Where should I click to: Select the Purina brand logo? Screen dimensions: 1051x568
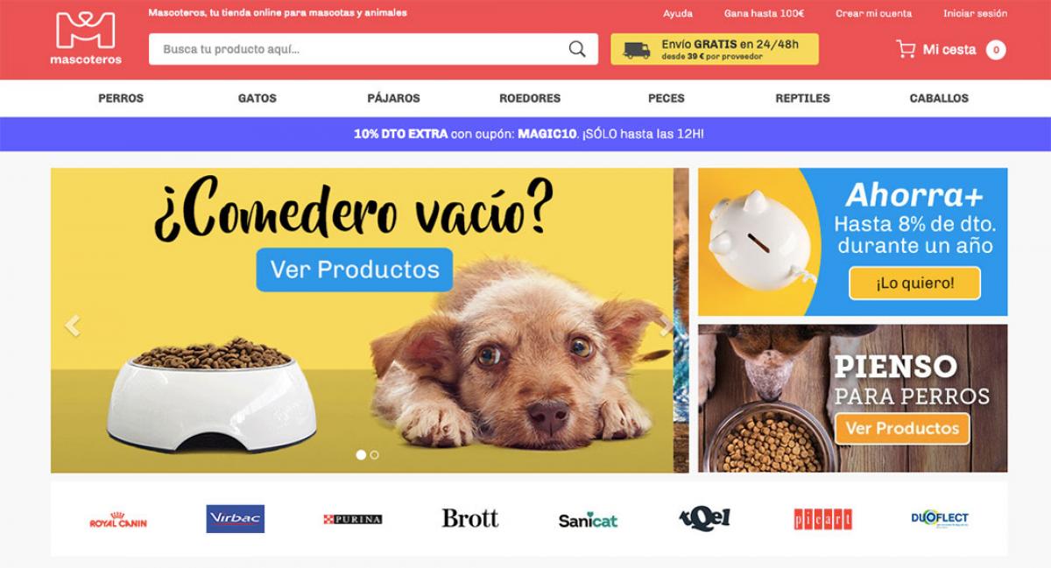click(x=353, y=519)
